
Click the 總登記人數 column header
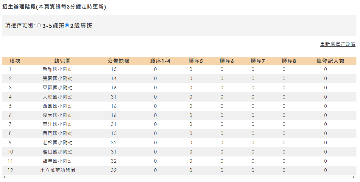point(330,61)
